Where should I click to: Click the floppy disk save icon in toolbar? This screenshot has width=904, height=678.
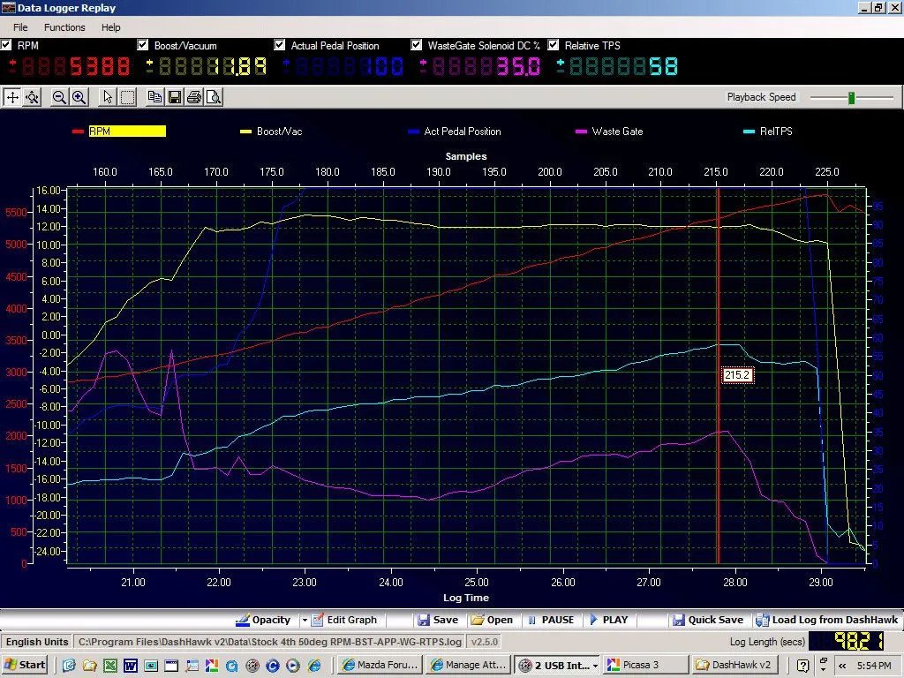[174, 97]
